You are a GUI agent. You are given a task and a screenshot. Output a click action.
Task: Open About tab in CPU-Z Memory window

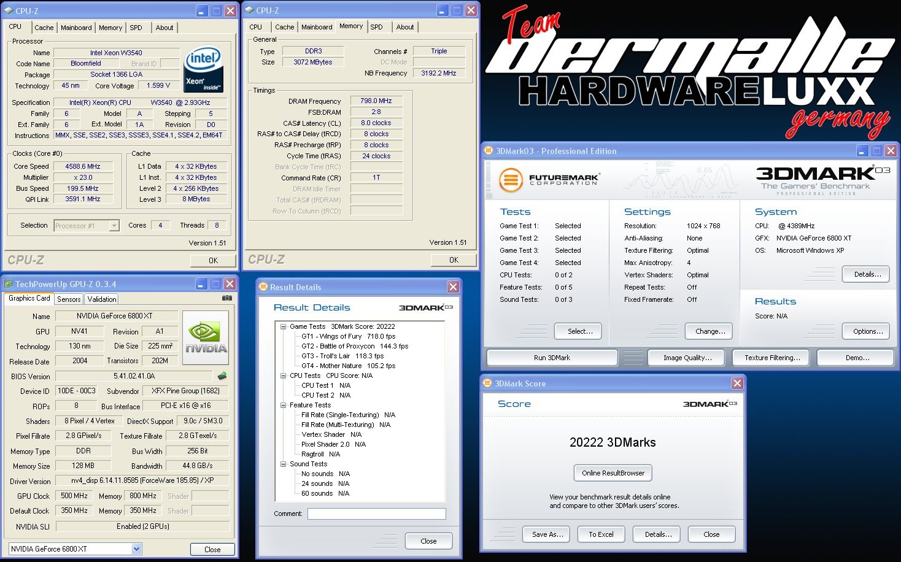point(405,27)
